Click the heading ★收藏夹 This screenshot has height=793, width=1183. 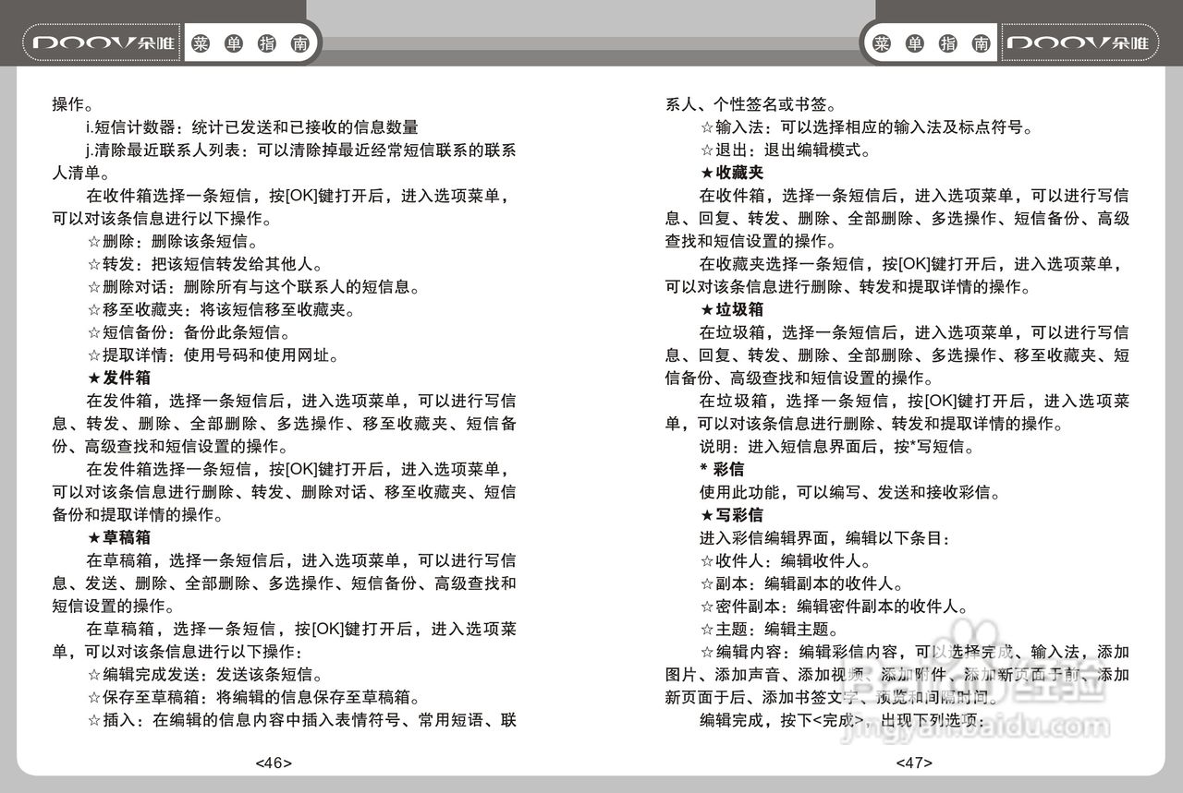732,173
